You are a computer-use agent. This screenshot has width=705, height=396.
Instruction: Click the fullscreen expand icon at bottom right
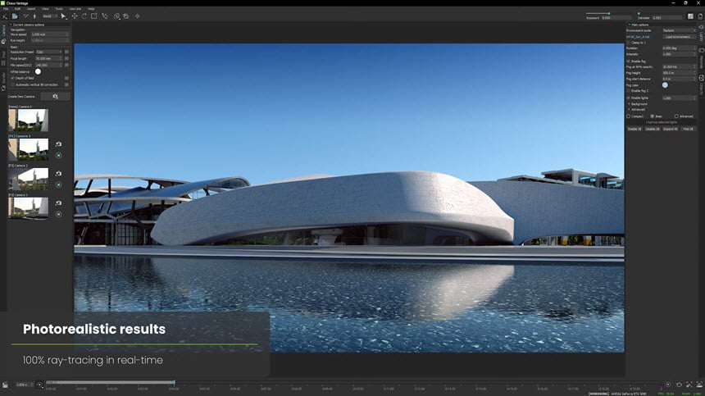(x=689, y=385)
